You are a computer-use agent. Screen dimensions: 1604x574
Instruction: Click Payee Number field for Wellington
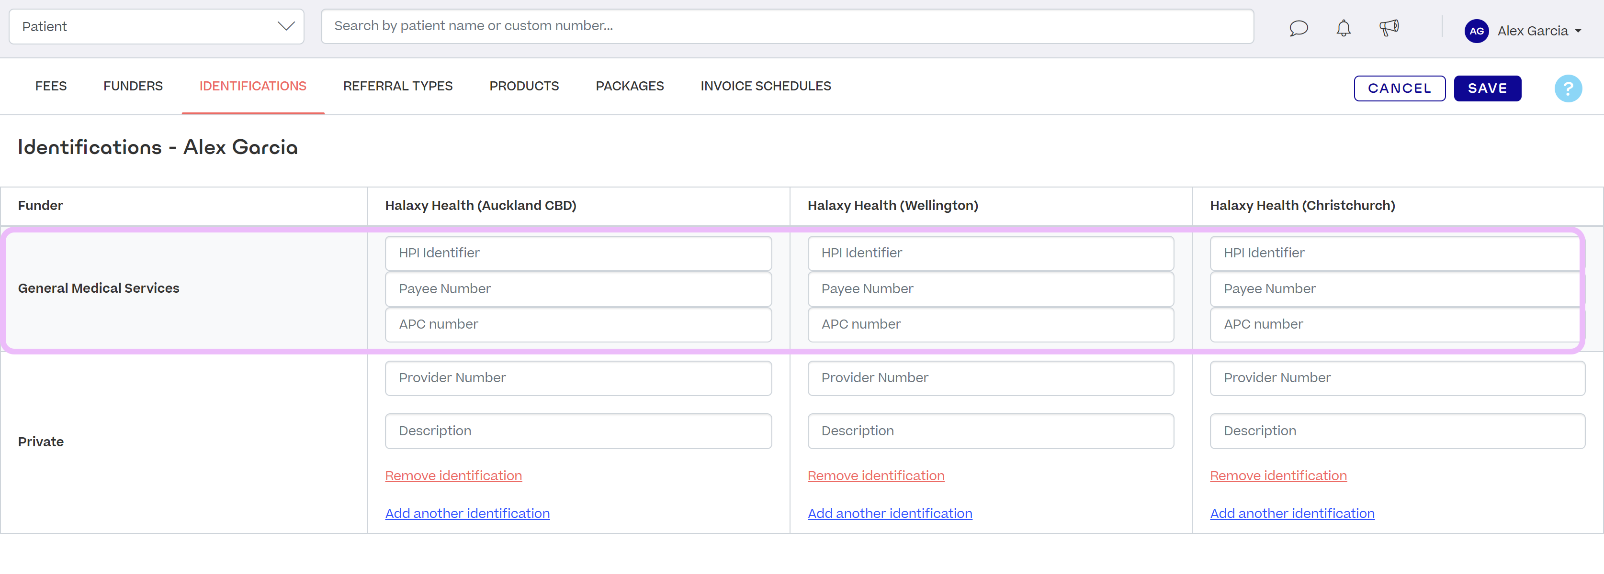[x=990, y=288]
